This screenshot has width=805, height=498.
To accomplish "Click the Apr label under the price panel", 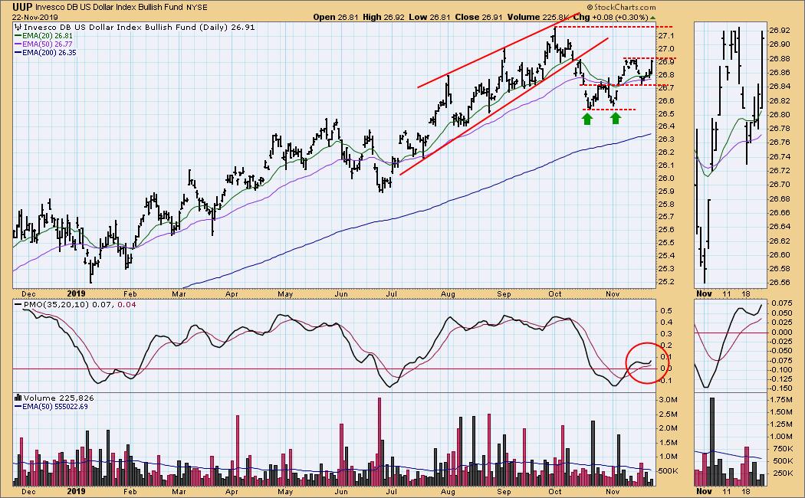I will (x=232, y=294).
